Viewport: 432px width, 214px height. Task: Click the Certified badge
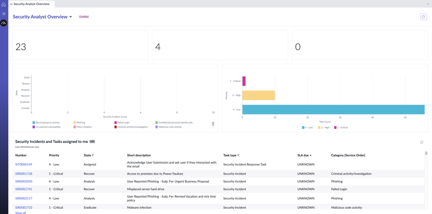click(x=84, y=17)
